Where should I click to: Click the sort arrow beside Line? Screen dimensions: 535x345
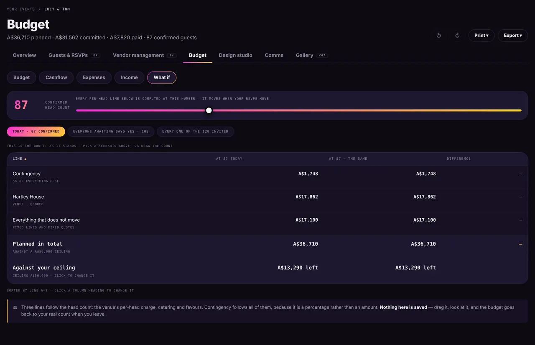click(x=25, y=159)
